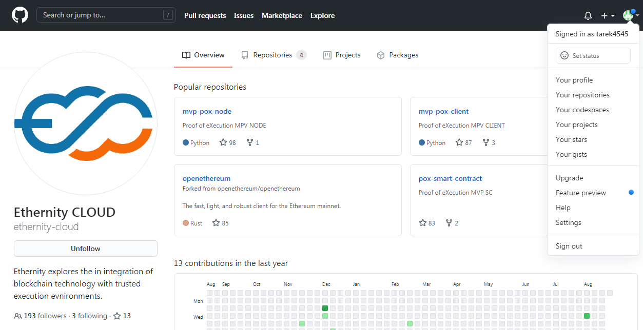Click the '13 contributions in the last year' heading
This screenshot has height=330, width=643.
[231, 263]
